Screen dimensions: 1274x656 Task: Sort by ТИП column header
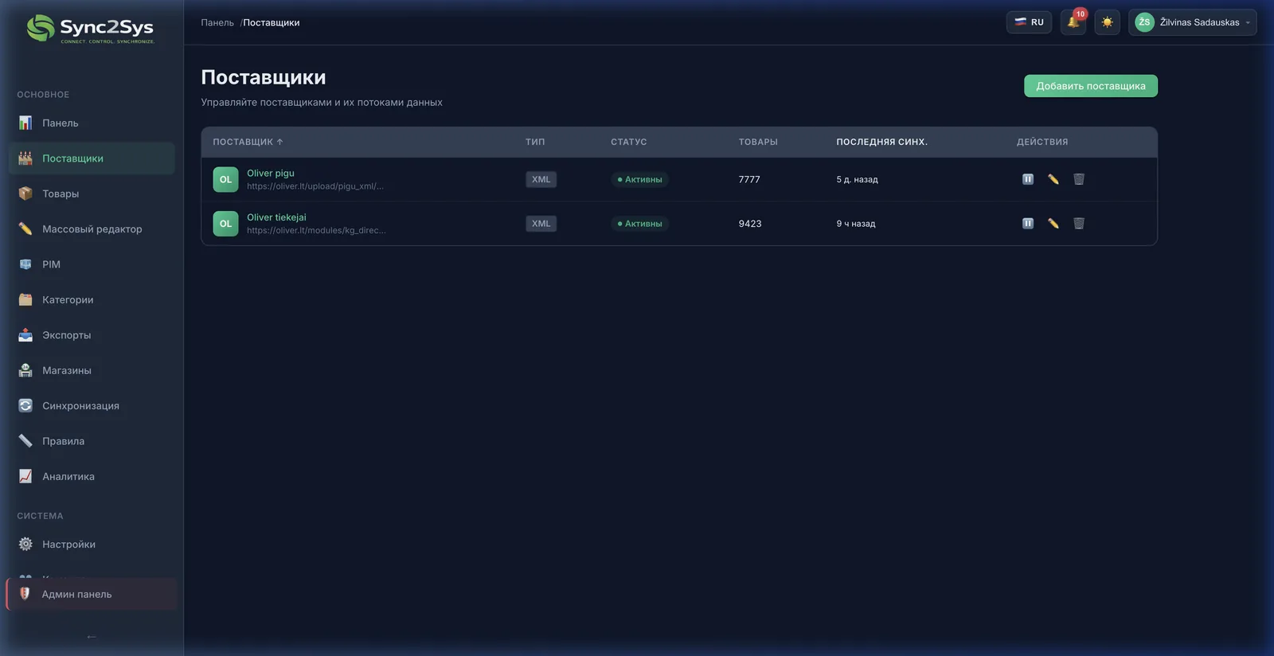click(535, 142)
